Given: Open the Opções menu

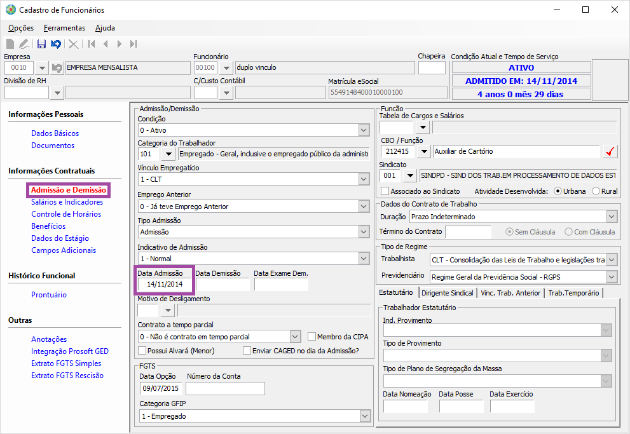Looking at the screenshot, I should 21,28.
